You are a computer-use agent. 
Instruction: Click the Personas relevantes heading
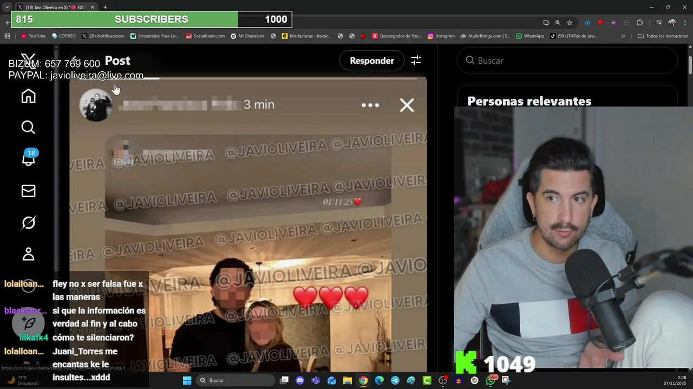[x=529, y=101]
